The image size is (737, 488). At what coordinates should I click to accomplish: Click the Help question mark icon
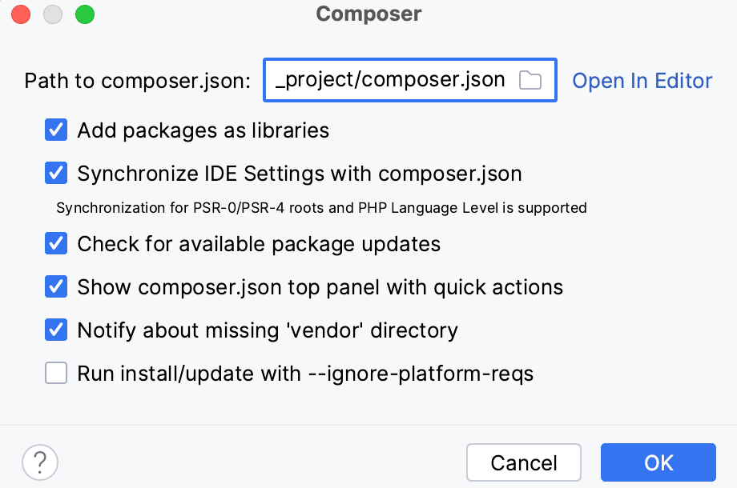tap(38, 462)
